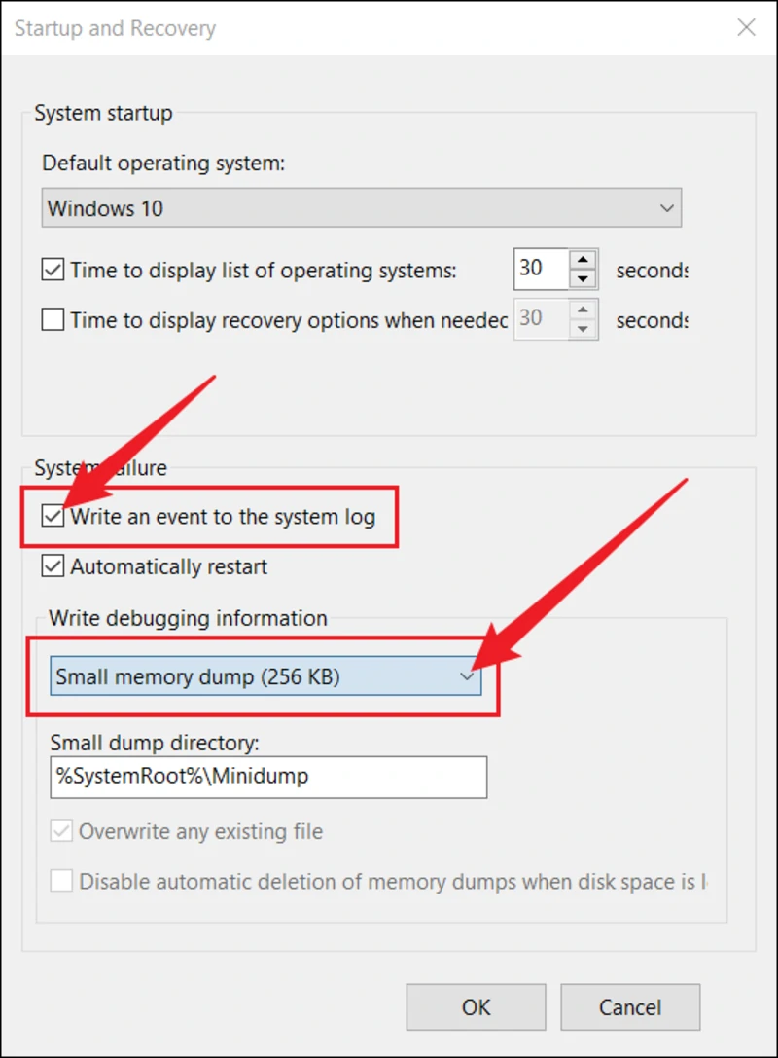Click the recovery options up spinner arrow
The width and height of the screenshot is (778, 1058).
click(x=583, y=310)
